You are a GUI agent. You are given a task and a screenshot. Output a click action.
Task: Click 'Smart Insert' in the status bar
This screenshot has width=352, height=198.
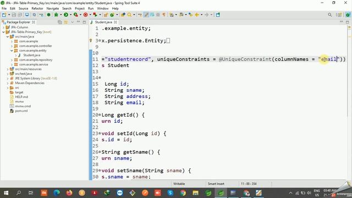coord(216,184)
